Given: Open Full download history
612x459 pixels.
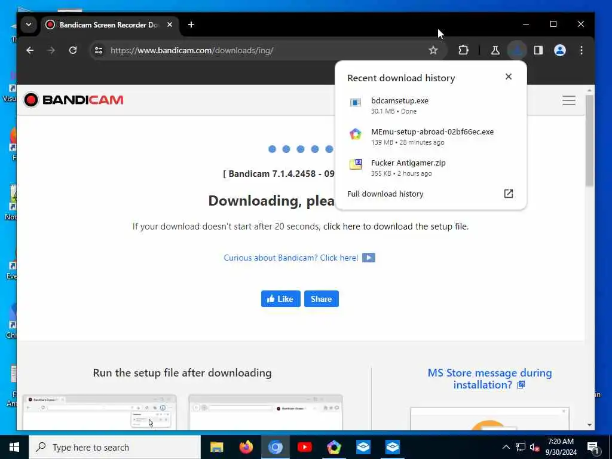Looking at the screenshot, I should click(x=430, y=194).
